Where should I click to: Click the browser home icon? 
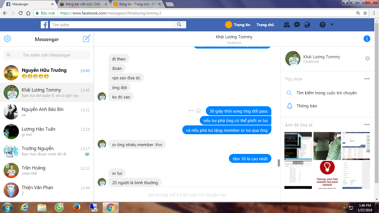[28, 13]
